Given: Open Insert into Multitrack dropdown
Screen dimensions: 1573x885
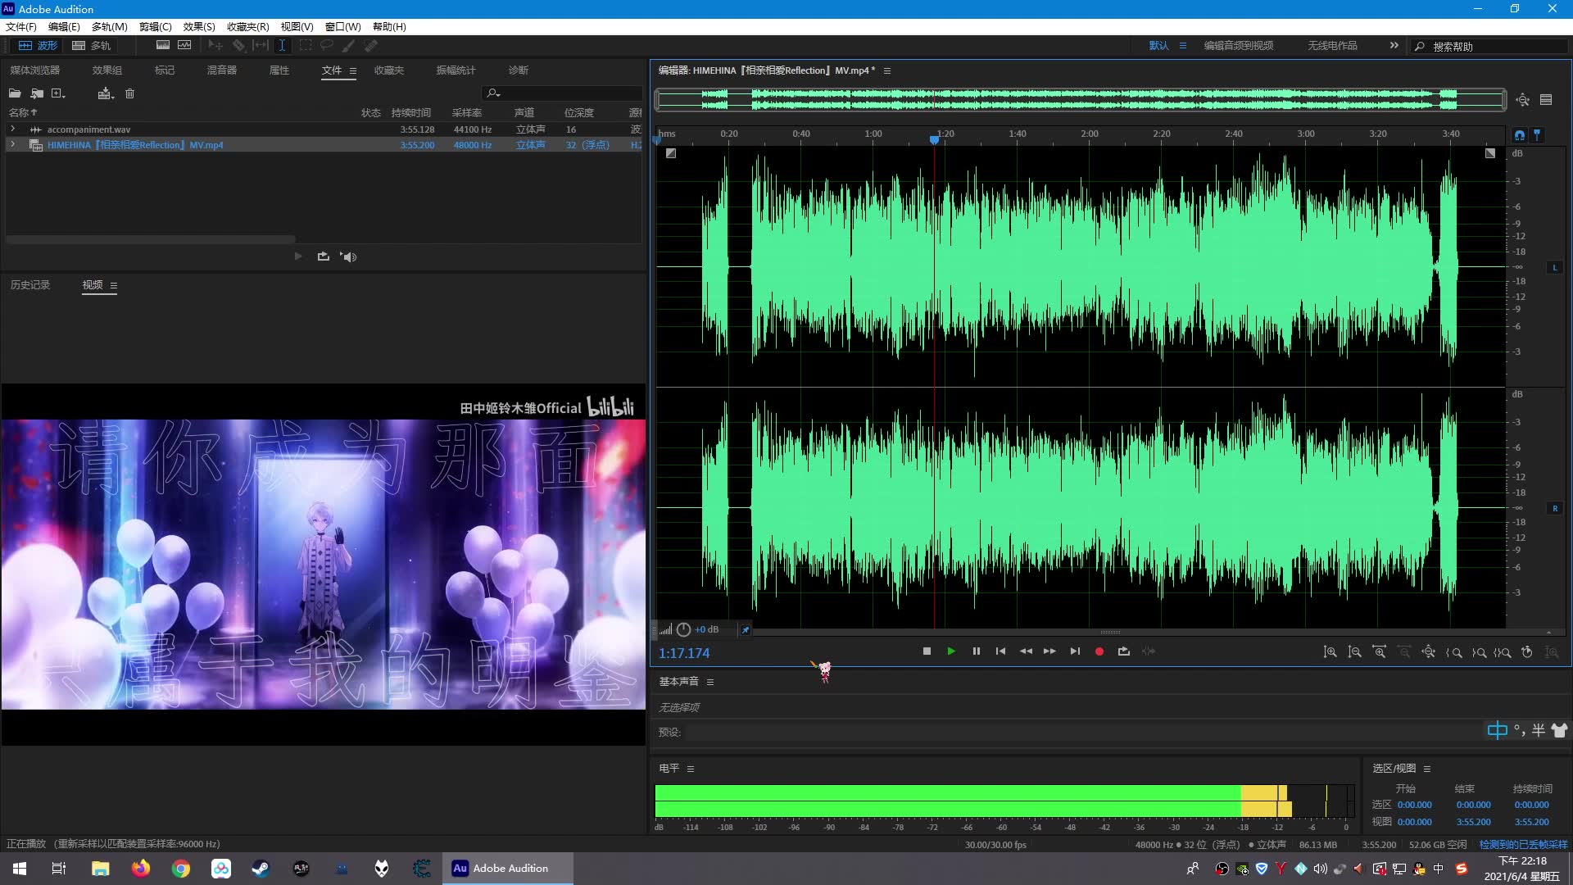Looking at the screenshot, I should 106,94.
